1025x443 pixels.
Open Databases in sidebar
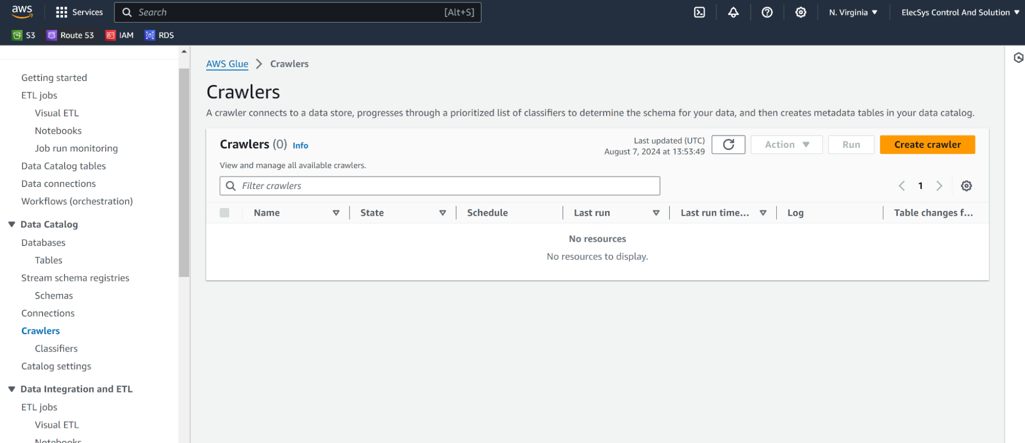(x=44, y=243)
